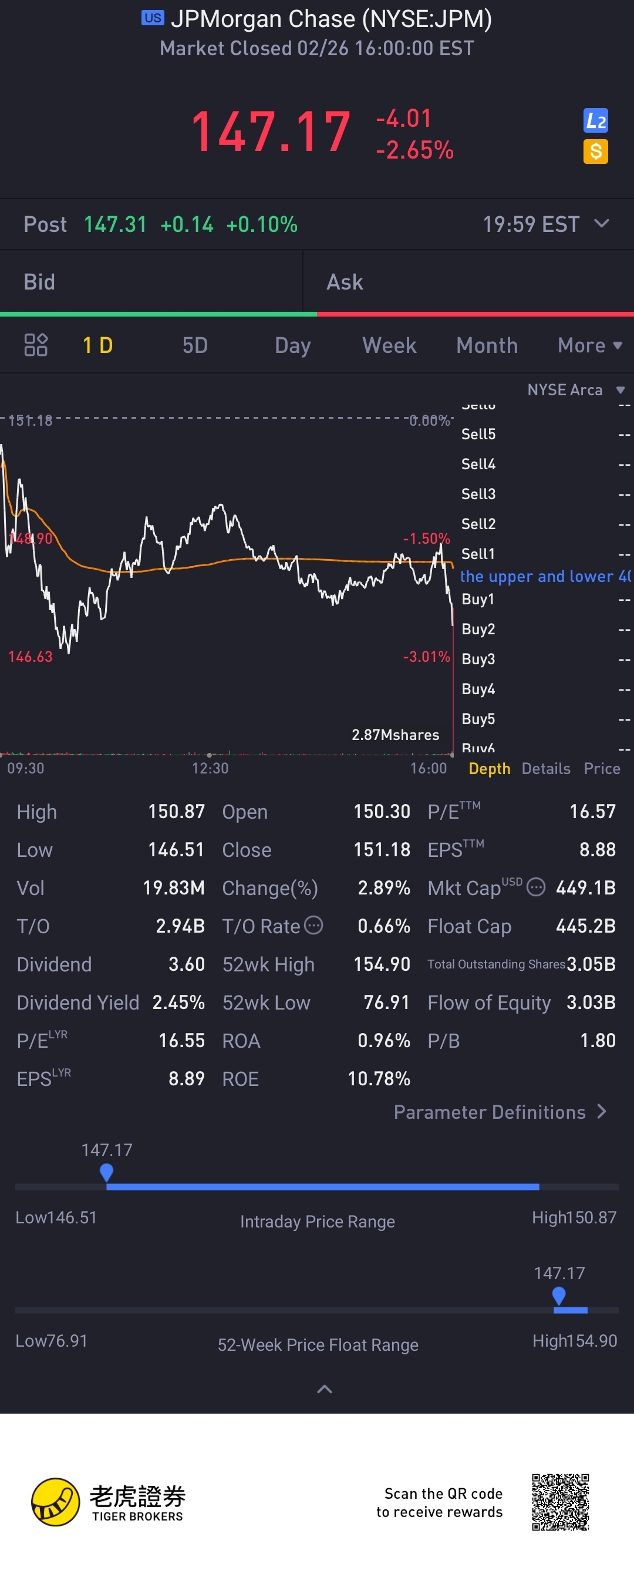Switch to the 5D chart tab

pos(194,345)
